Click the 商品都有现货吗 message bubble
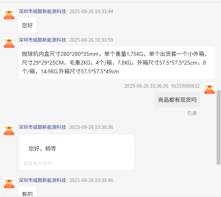This screenshot has width=221, height=197. [x=177, y=100]
